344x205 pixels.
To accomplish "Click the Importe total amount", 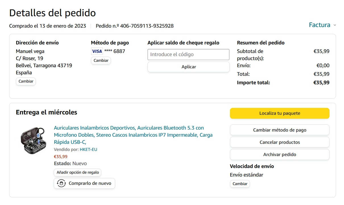I will 321,83.
